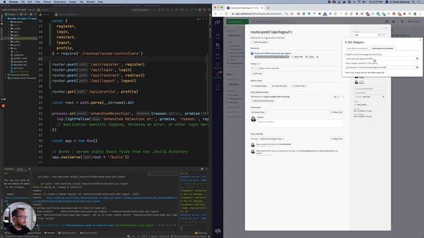Screen dimensions: 424x238
Task: Click Add Labels in story sidebar
Action: (361, 104)
